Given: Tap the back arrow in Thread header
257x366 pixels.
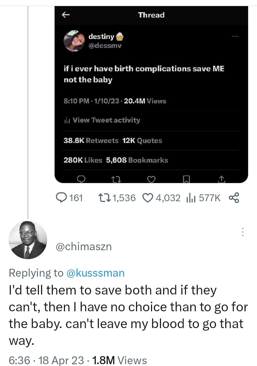Looking at the screenshot, I should coord(65,15).
